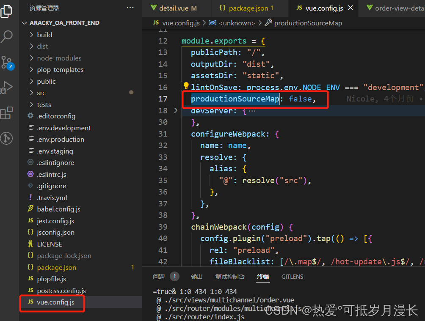Click the lightbulb code action on lintOnSave line

tap(186, 85)
